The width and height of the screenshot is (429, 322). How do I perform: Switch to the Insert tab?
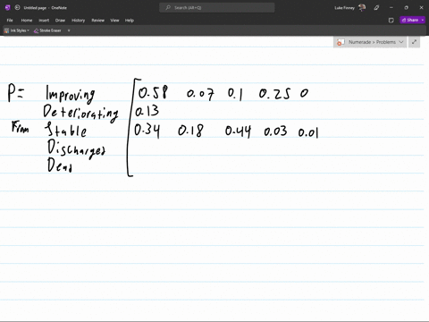pyautogui.click(x=44, y=21)
